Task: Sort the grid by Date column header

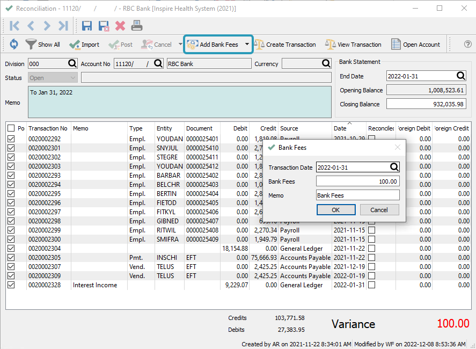Action: click(x=340, y=128)
